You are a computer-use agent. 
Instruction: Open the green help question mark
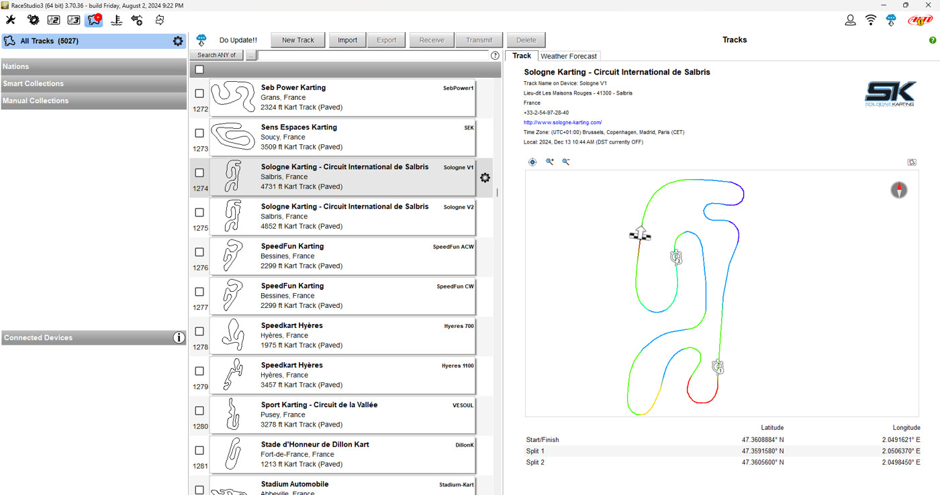pyautogui.click(x=933, y=40)
